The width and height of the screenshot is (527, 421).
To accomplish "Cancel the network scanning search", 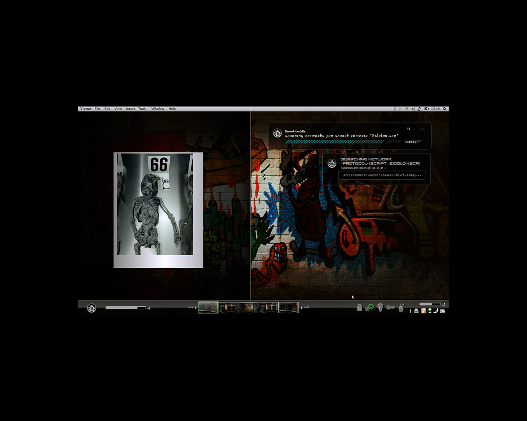I will 411,142.
